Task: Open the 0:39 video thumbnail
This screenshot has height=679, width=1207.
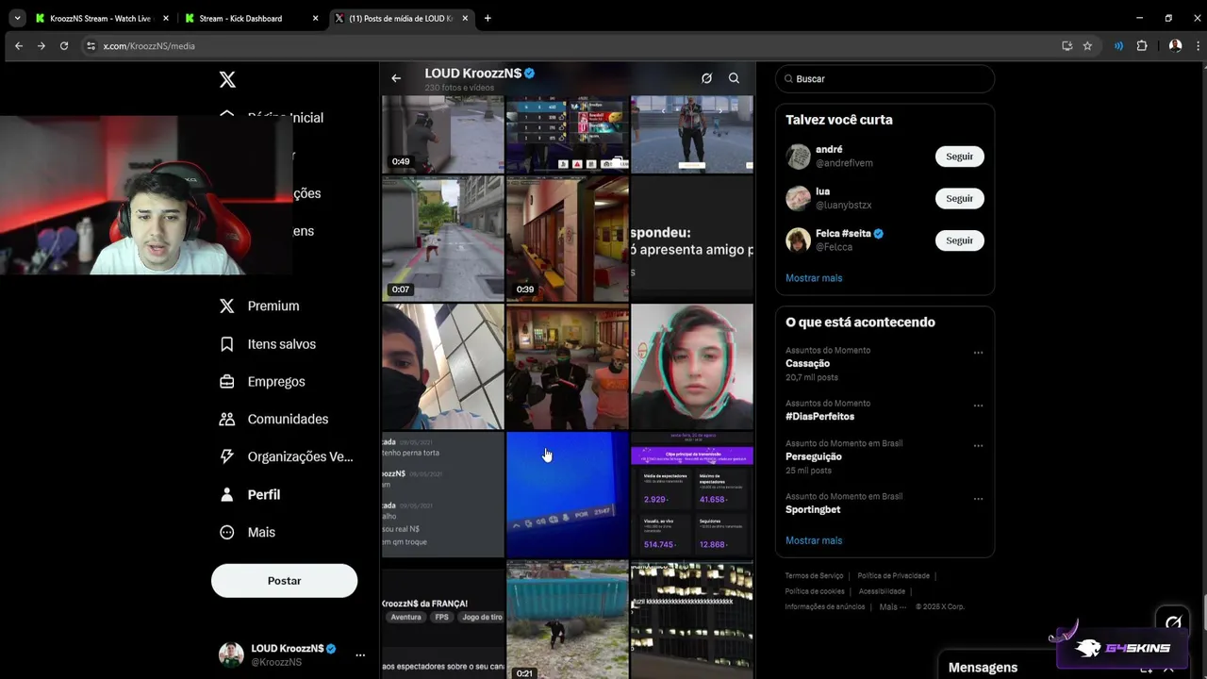Action: click(x=567, y=239)
